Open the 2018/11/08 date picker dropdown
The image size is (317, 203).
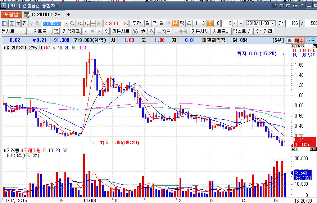point(272,23)
